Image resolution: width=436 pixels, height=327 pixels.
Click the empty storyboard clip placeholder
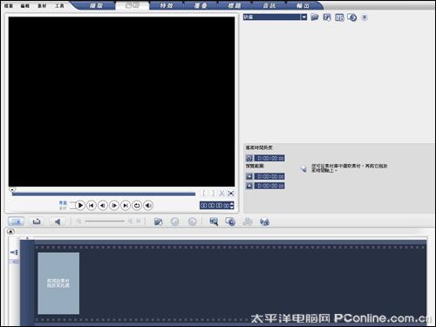pyautogui.click(x=58, y=283)
